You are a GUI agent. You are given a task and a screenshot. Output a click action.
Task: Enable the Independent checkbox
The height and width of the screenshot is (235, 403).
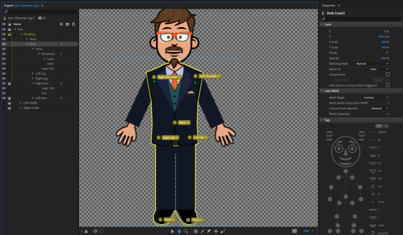coord(387,74)
